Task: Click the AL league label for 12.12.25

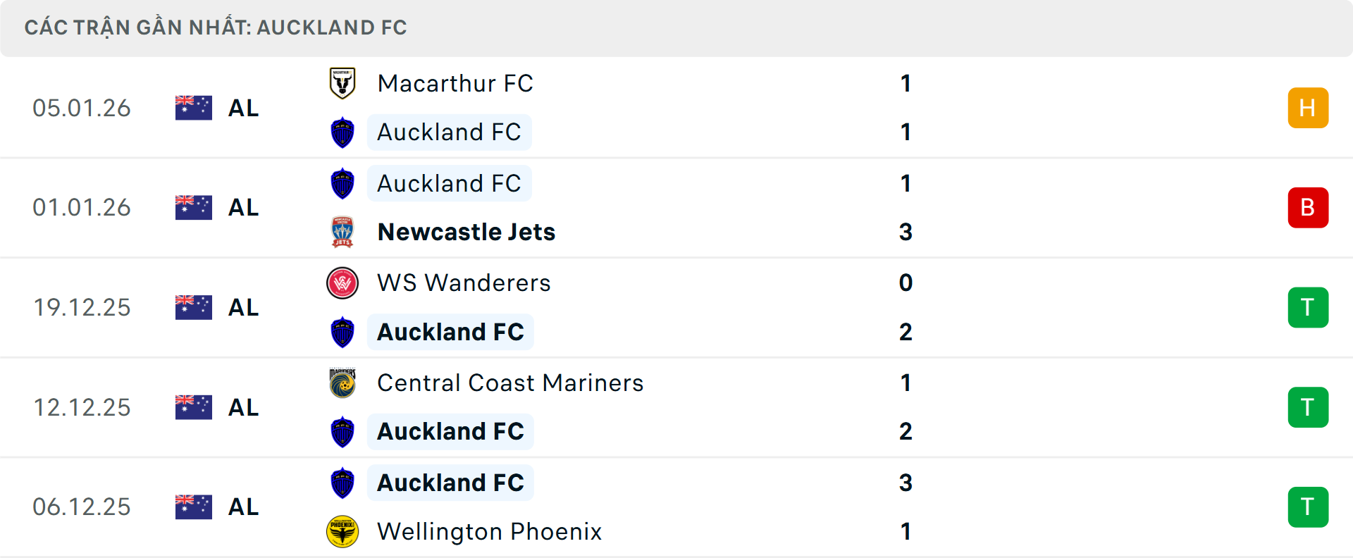Action: point(244,408)
